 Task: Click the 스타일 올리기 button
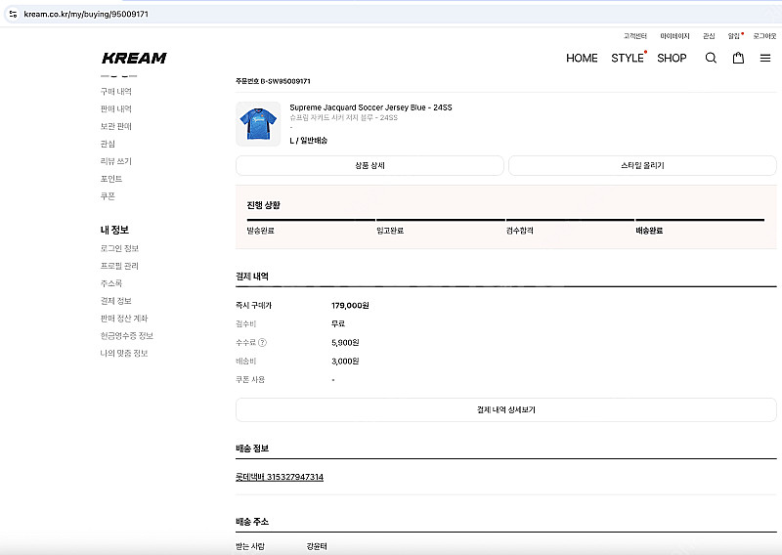642,165
